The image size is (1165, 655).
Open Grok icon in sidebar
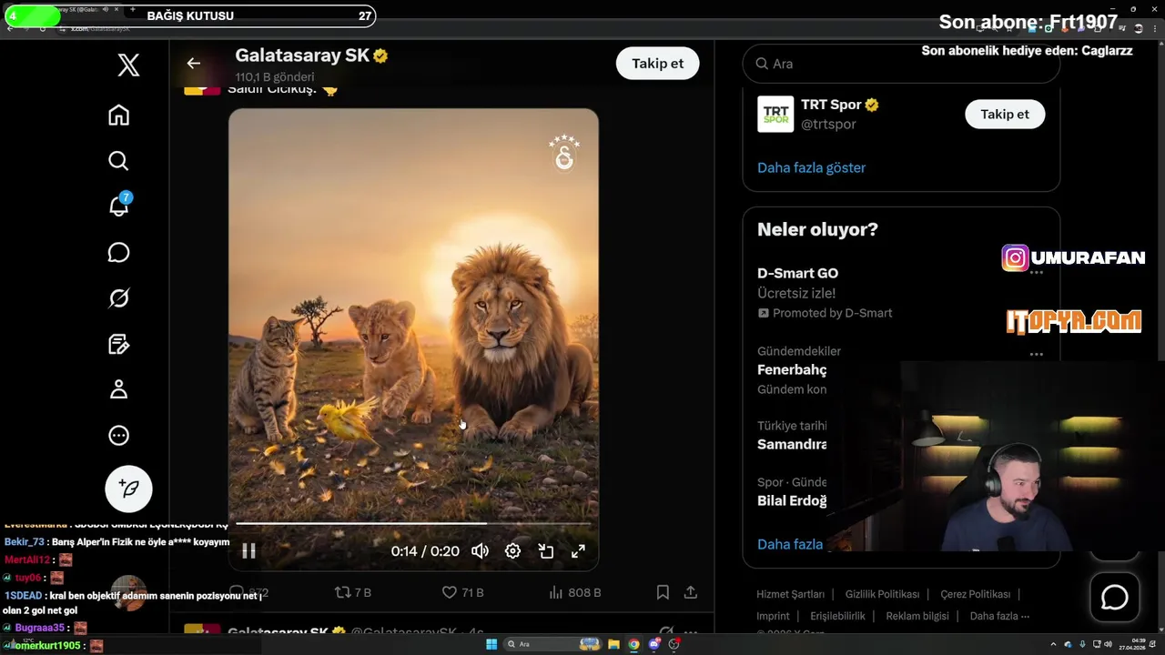click(x=118, y=298)
